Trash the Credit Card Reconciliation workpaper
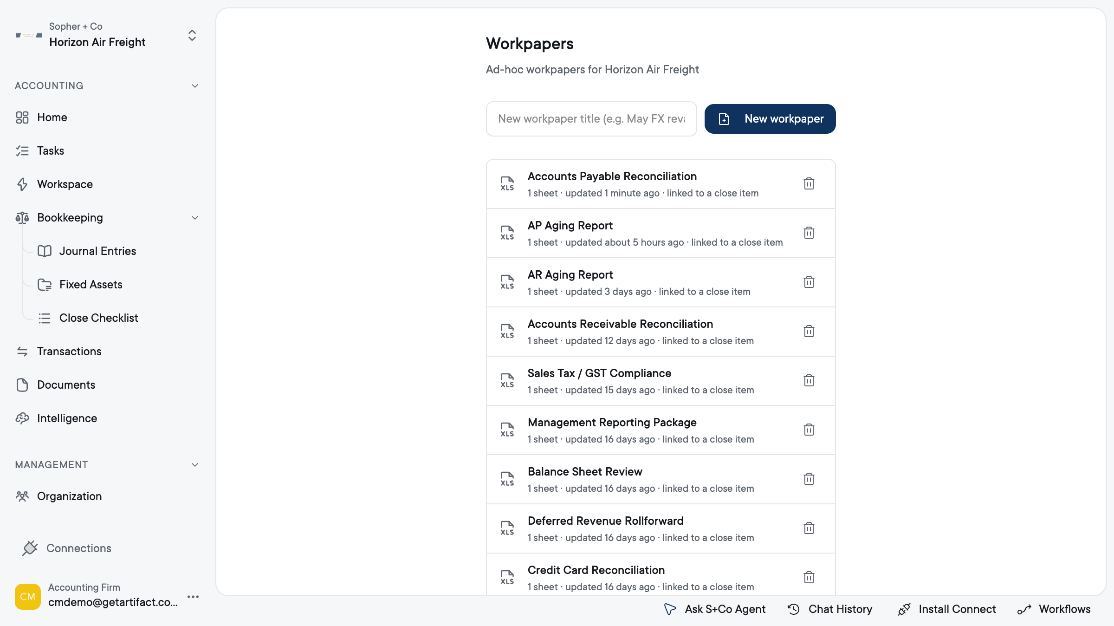Screen dimensions: 1114x626 coord(809,577)
